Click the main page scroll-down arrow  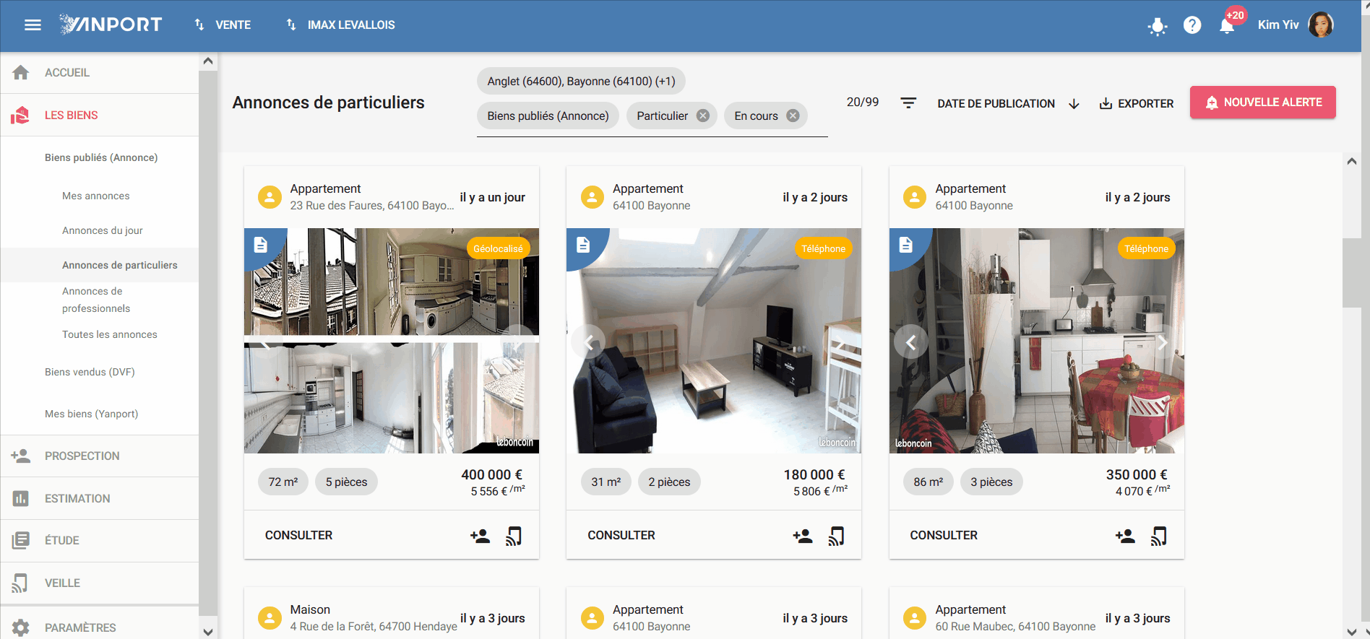click(1352, 632)
